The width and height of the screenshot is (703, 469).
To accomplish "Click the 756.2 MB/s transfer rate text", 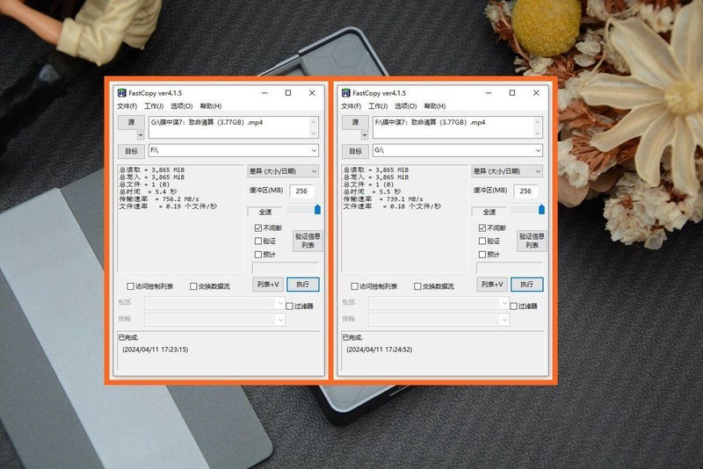I will (x=181, y=198).
